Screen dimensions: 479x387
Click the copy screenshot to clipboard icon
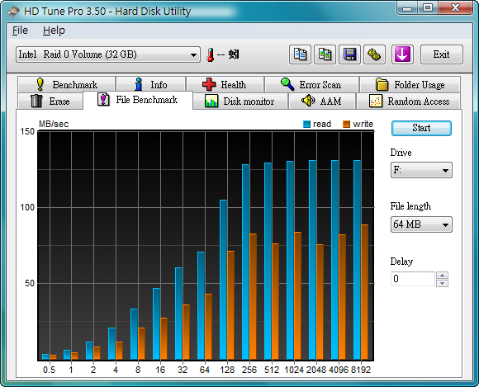[x=325, y=54]
